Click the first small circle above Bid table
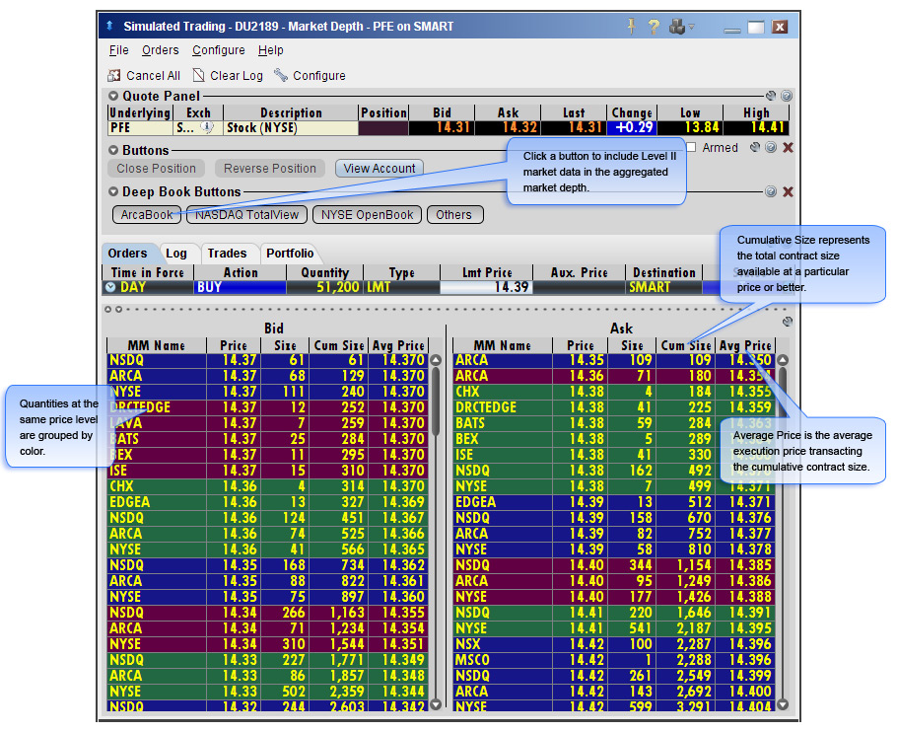Image resolution: width=897 pixels, height=732 pixels. click(108, 310)
